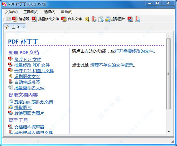Click the scrollbar down arrow
Image resolution: width=177 pixels, height=146 pixels.
coord(169,132)
